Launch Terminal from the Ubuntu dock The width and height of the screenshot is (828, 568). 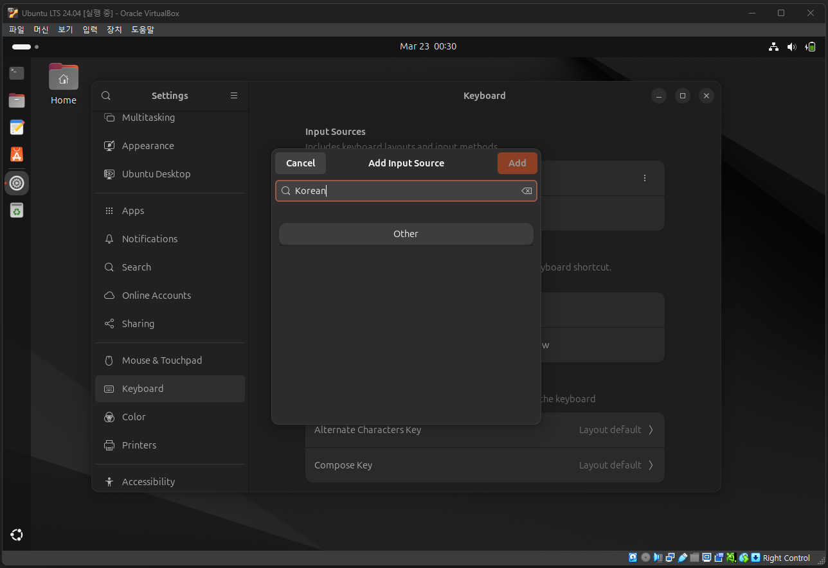click(17, 73)
